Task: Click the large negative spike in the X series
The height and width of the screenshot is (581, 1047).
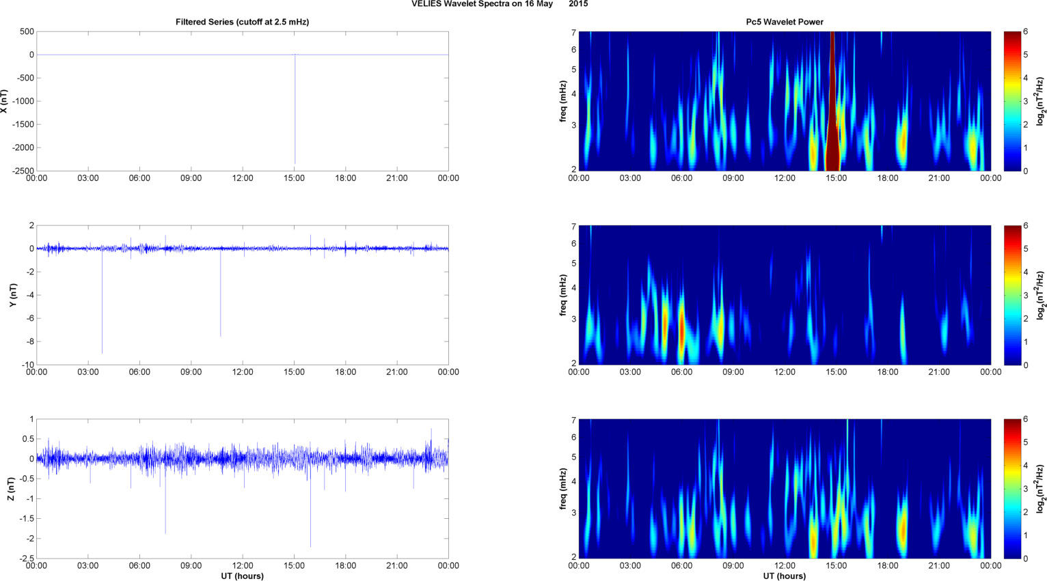Action: [295, 109]
